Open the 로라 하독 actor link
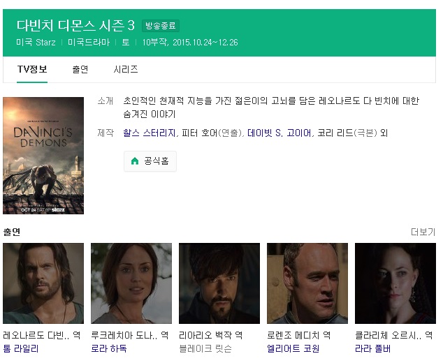The image size is (443, 363). click(109, 348)
